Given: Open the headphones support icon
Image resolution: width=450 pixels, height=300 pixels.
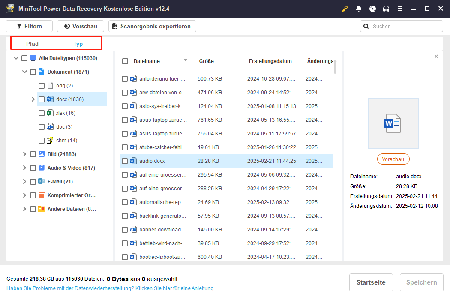Looking at the screenshot, I should click(386, 9).
